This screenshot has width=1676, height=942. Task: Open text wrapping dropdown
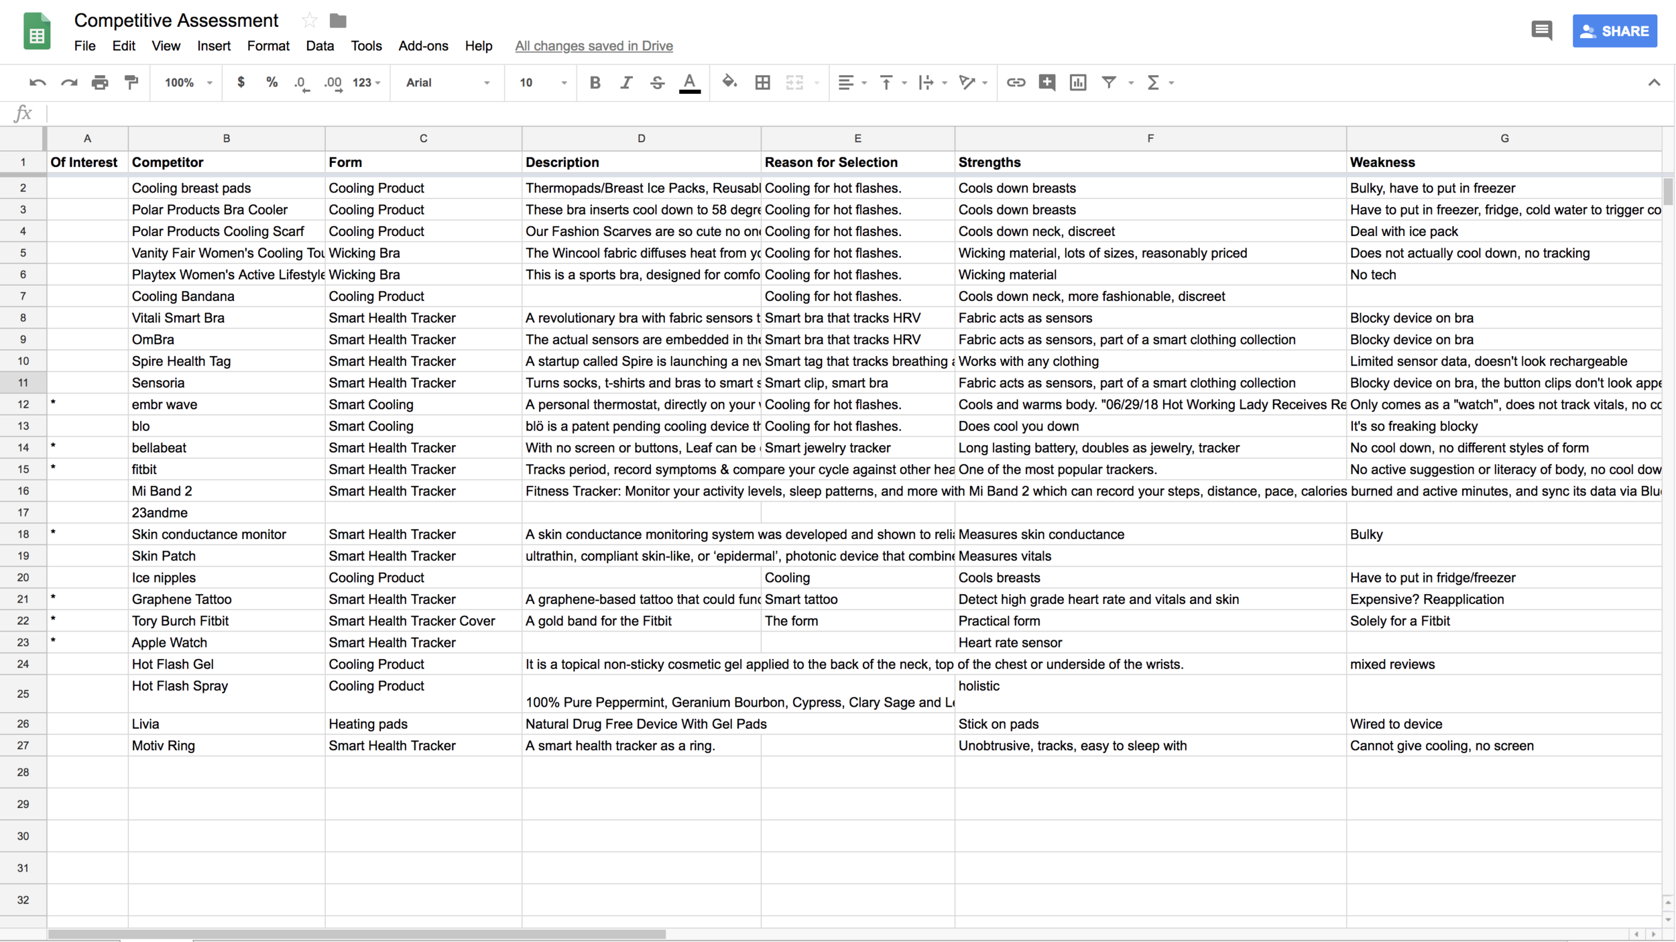click(x=933, y=82)
